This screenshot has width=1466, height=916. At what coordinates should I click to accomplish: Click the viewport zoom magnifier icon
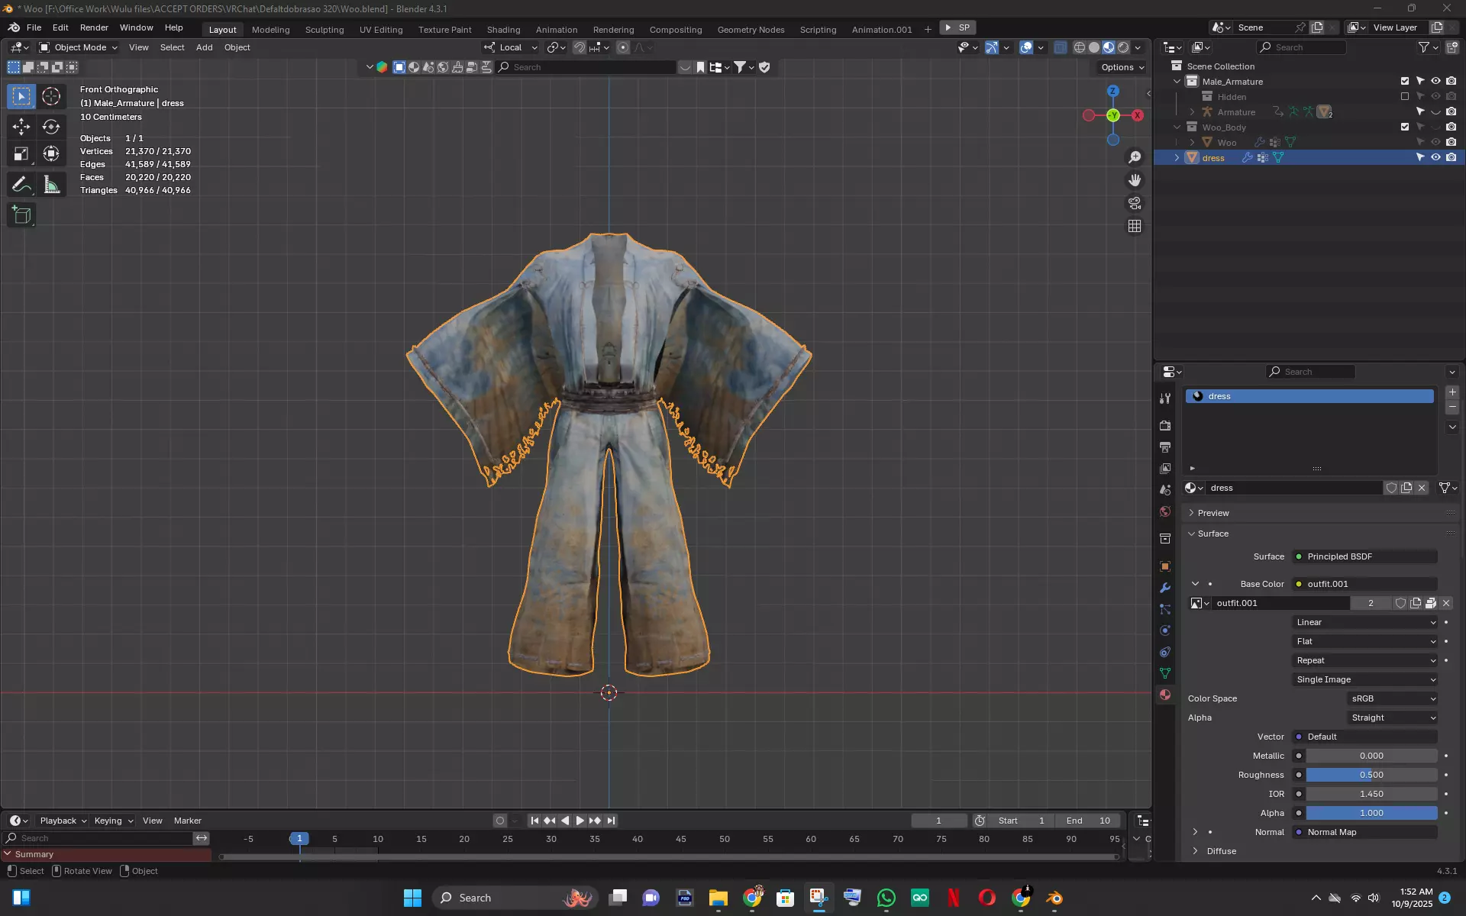(1135, 157)
